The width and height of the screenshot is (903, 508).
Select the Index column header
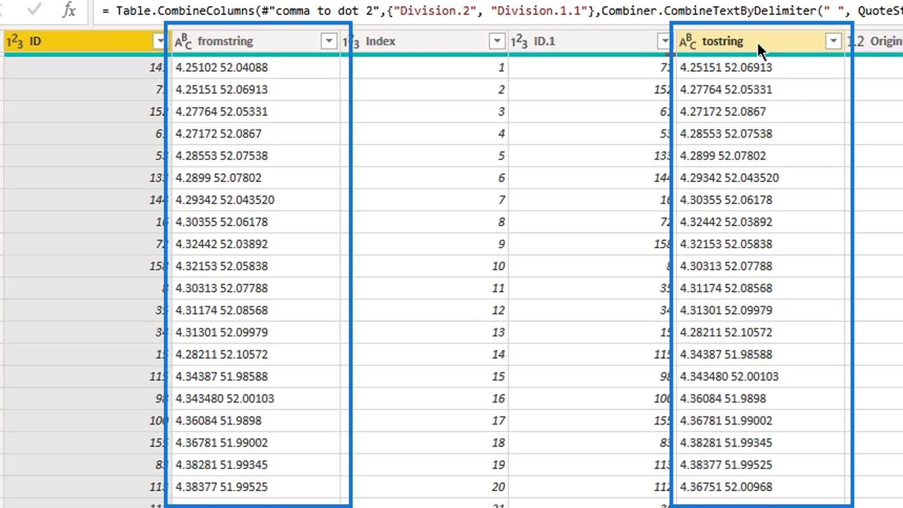point(423,41)
